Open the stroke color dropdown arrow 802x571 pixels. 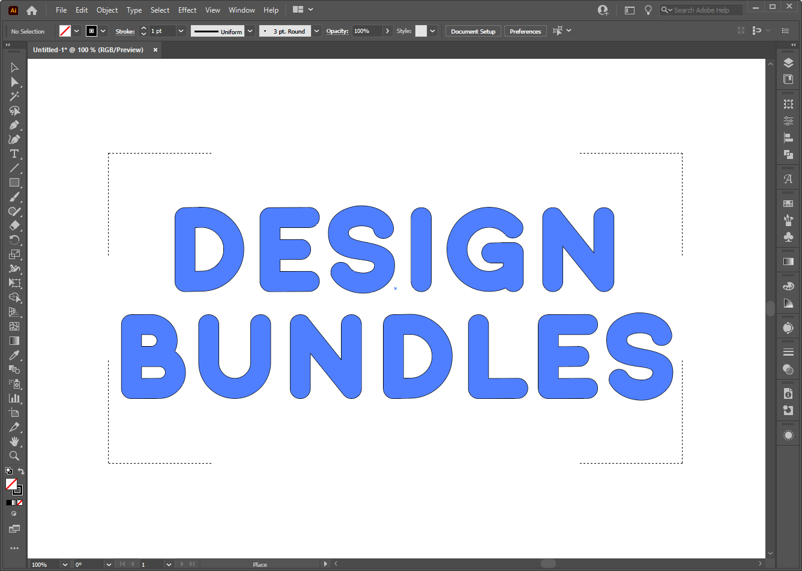pyautogui.click(x=103, y=31)
